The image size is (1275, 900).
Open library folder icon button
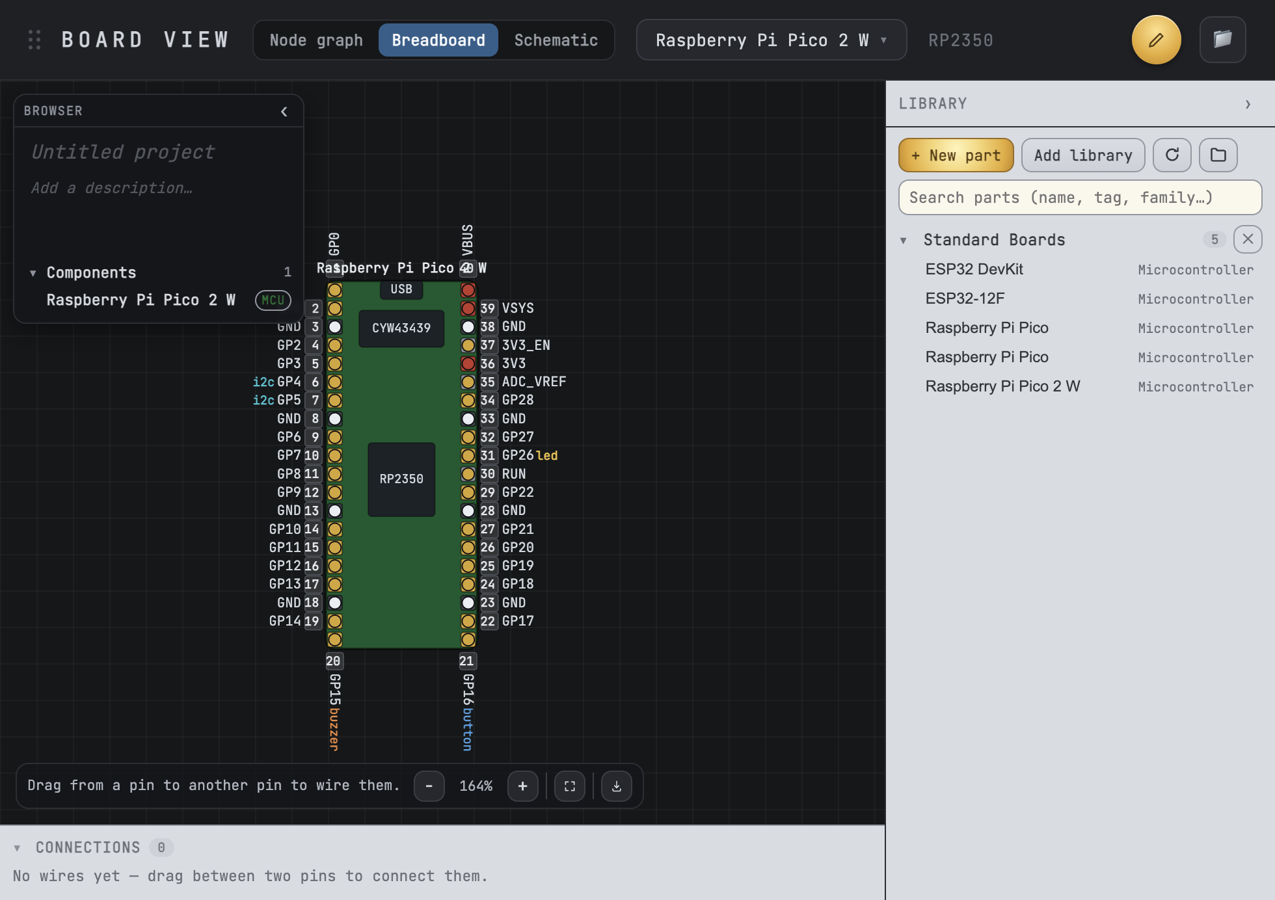pos(1218,155)
